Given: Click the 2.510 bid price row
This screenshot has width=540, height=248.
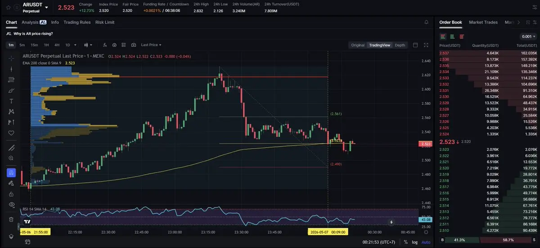Looking at the screenshot, I should pyautogui.click(x=488, y=230).
